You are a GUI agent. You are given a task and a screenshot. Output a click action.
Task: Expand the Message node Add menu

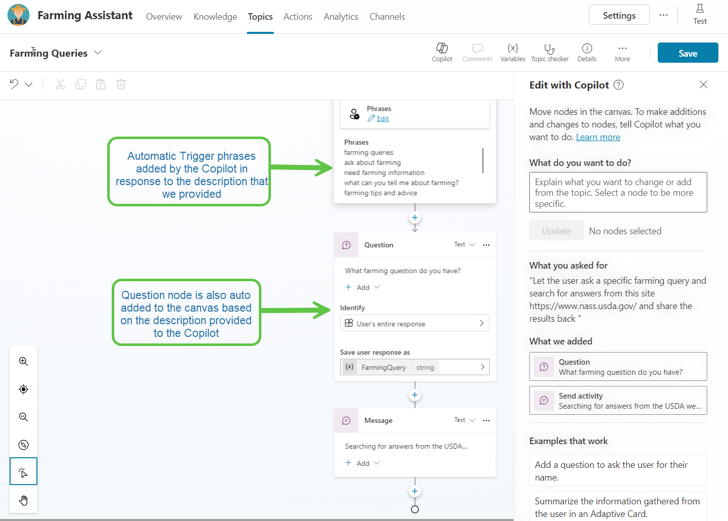click(x=363, y=463)
